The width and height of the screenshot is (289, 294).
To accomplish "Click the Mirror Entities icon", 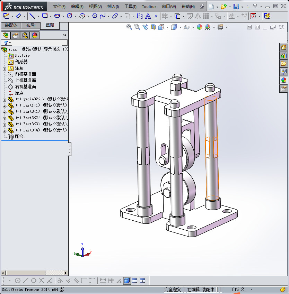I will (198, 16).
